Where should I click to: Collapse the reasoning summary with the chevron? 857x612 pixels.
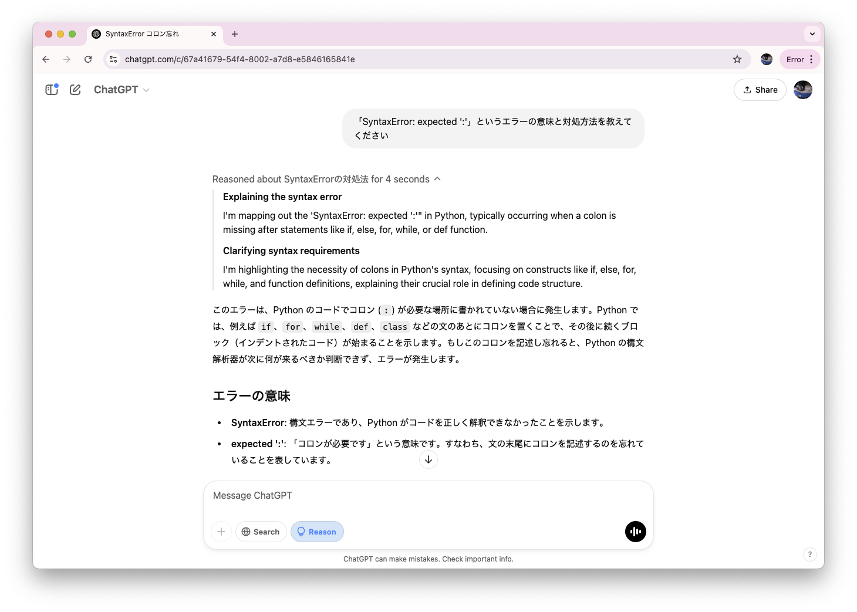(437, 179)
